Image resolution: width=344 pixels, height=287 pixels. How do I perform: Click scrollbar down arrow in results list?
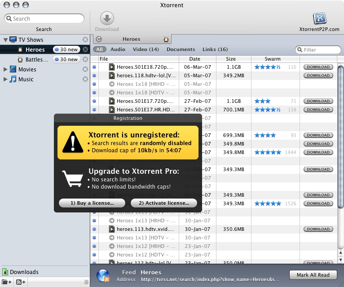click(x=340, y=260)
